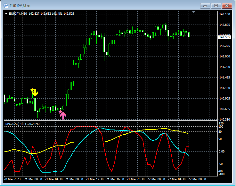Click the 140.360 price scale value

tap(224, 120)
